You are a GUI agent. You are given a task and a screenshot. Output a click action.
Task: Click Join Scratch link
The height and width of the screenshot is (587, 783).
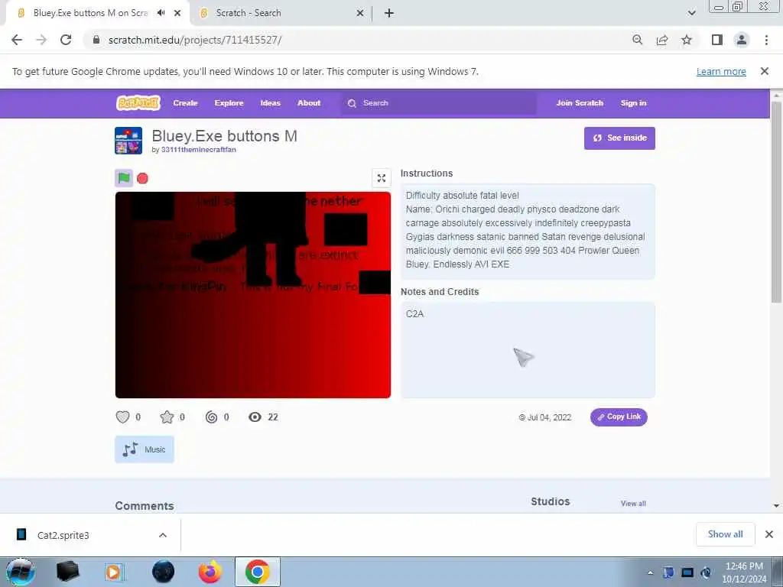tap(580, 103)
